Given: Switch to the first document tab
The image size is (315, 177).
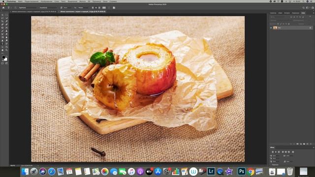Looking at the screenshot, I should (x=34, y=12).
